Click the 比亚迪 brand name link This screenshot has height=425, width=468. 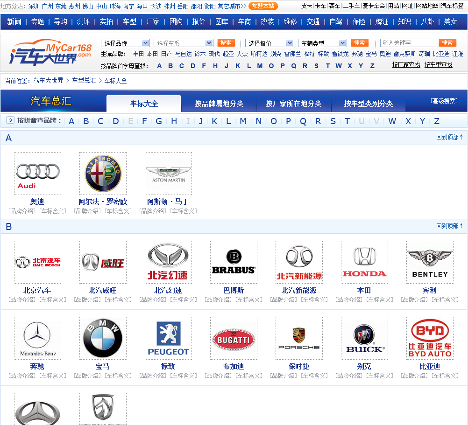point(430,366)
